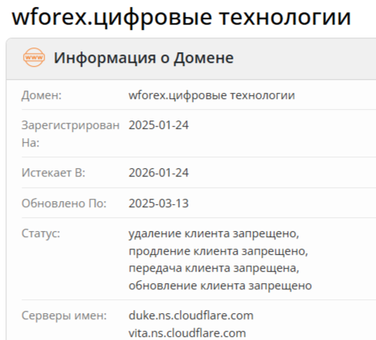Click the Истекает В: label
376x340 pixels.
coord(54,173)
